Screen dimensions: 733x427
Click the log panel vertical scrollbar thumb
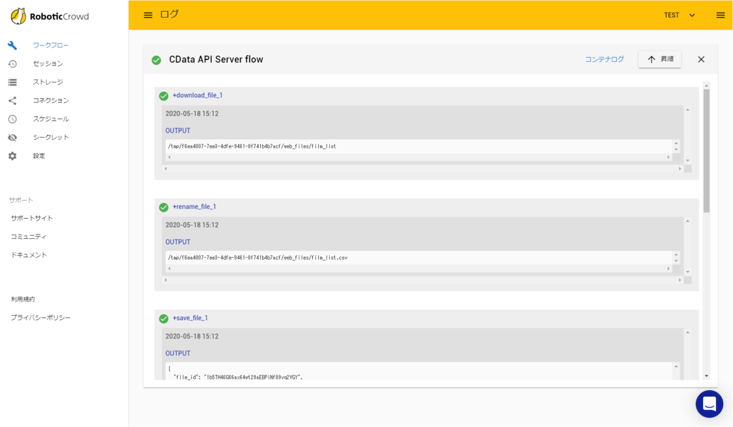tap(707, 150)
